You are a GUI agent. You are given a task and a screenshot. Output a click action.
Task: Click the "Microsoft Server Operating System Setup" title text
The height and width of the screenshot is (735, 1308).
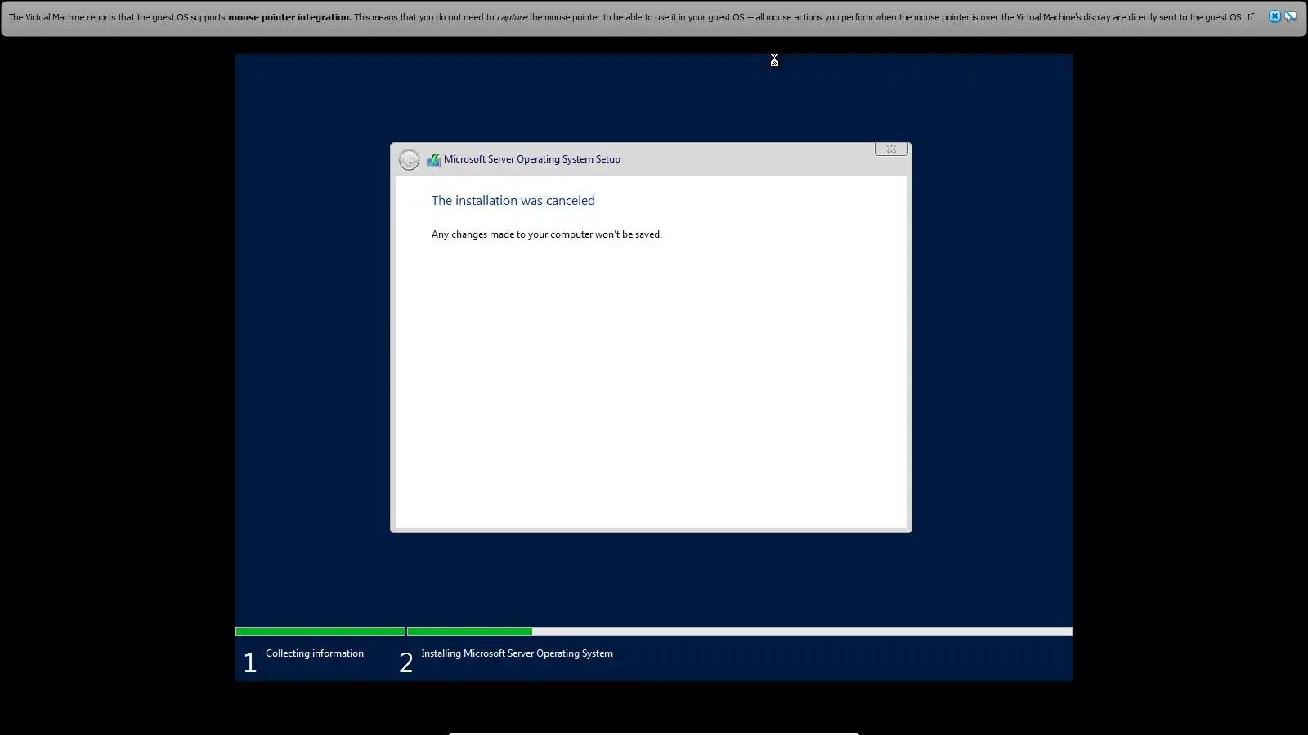coord(532,159)
